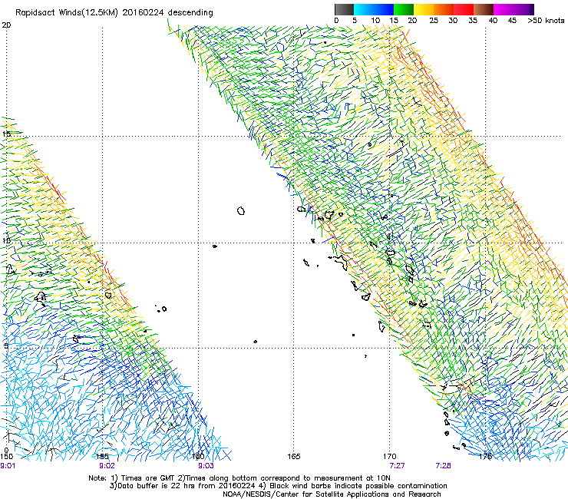This screenshot has width=568, height=499.
Task: Click the latitude label 10
Action: click(x=6, y=240)
